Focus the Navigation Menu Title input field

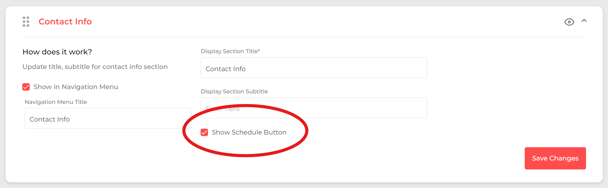point(108,118)
